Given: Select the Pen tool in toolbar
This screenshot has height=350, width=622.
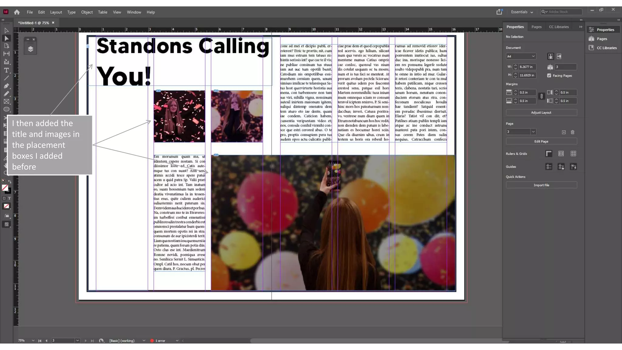Looking at the screenshot, I should [6, 86].
